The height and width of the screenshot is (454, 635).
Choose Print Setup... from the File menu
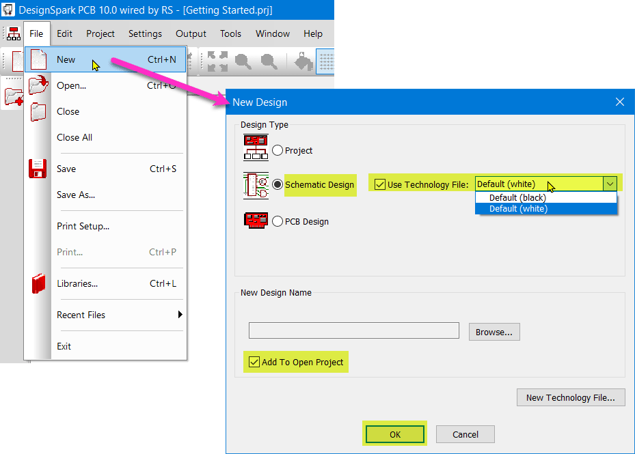pos(105,226)
